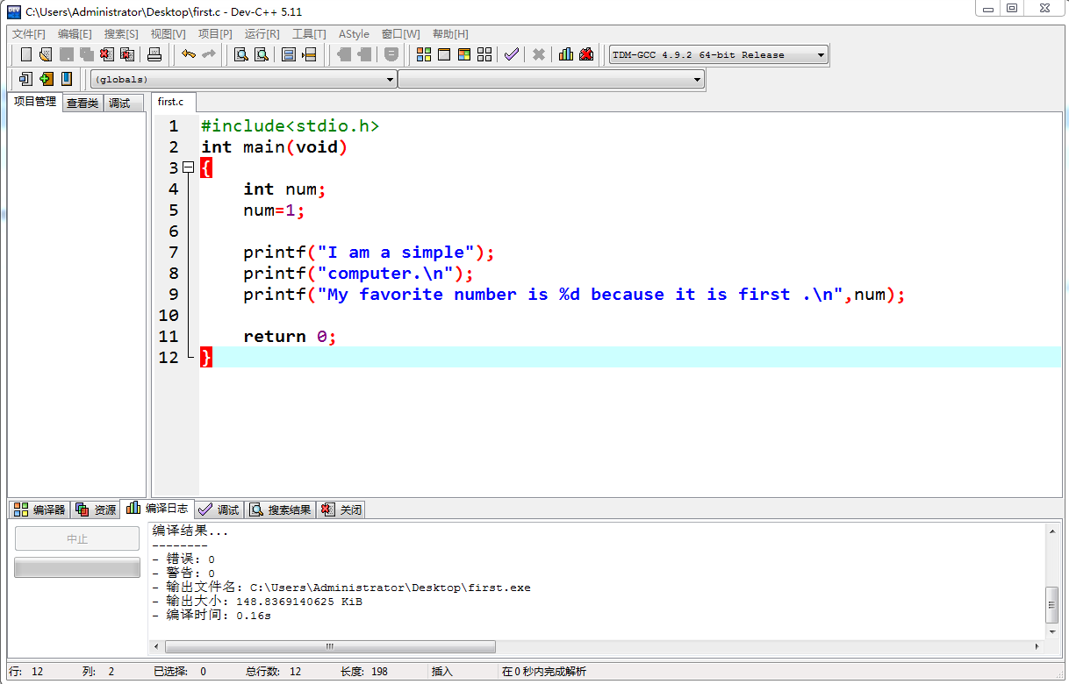Open the 文件[F] menu
Viewport: 1069px width, 684px height.
pyautogui.click(x=29, y=33)
